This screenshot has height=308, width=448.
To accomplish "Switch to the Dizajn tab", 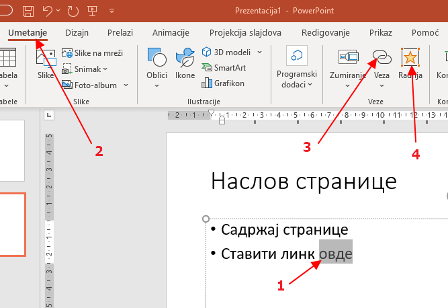I will coord(77,32).
